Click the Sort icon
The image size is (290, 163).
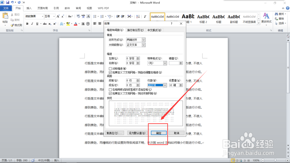(138, 17)
